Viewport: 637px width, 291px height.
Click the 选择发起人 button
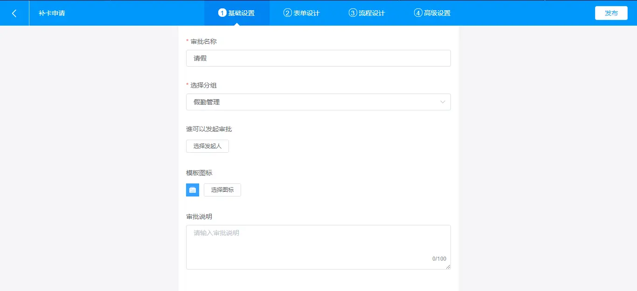pos(208,146)
